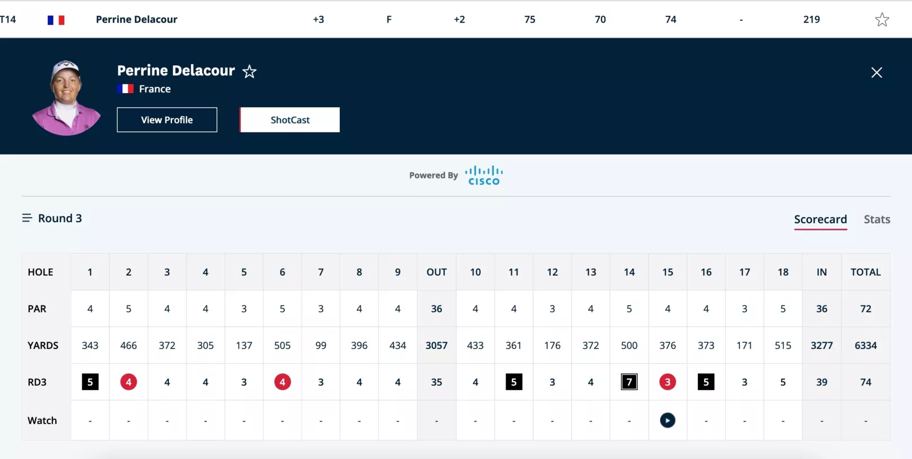This screenshot has height=459, width=912.
Task: Toggle star next to Perrine Delacour heading
Action: click(249, 72)
